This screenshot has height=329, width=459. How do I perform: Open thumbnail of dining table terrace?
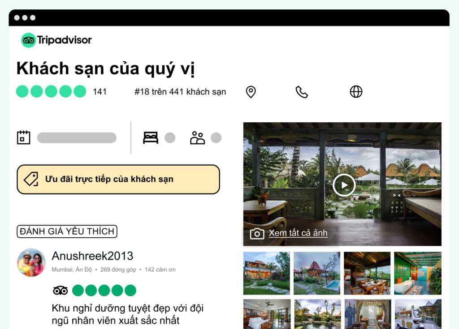[367, 273]
